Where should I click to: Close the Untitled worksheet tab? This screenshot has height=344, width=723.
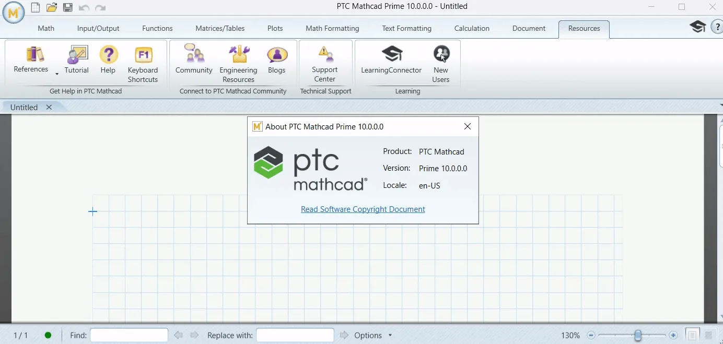coord(49,107)
